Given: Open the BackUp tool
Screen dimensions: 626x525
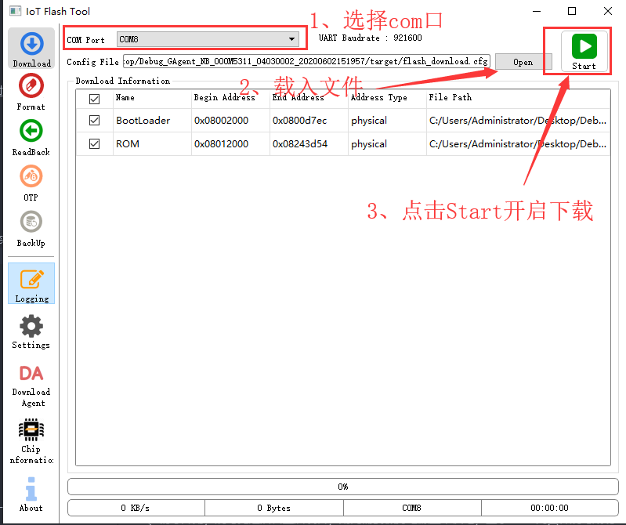Looking at the screenshot, I should click(x=31, y=228).
